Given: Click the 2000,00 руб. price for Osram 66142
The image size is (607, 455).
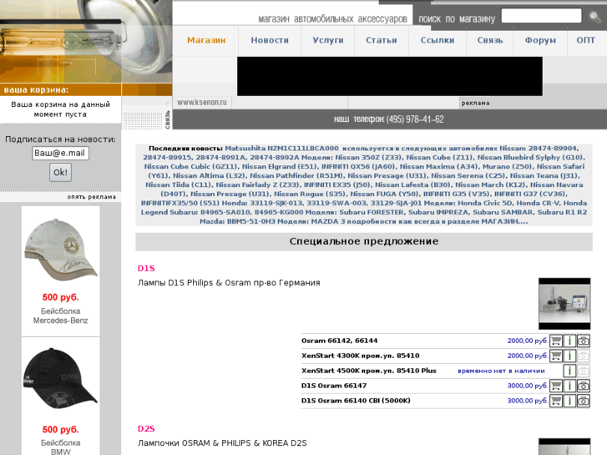Looking at the screenshot, I should pyautogui.click(x=528, y=341).
